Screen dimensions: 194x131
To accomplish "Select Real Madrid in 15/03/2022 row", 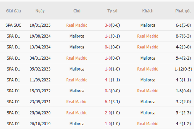I will pyautogui.click(x=148, y=91).
